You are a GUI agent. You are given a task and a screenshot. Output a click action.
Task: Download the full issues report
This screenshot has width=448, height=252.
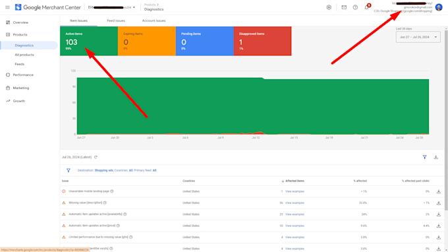435,157
